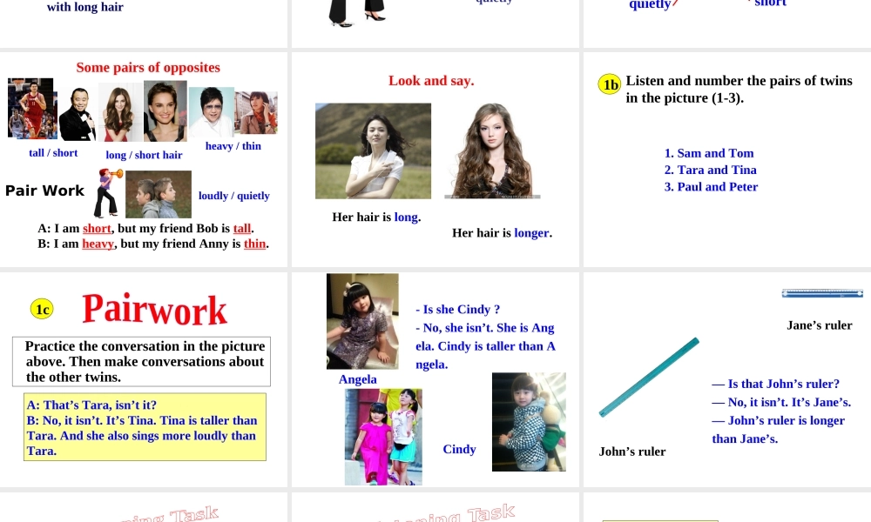Select the teal John's ruler image

[x=649, y=377]
